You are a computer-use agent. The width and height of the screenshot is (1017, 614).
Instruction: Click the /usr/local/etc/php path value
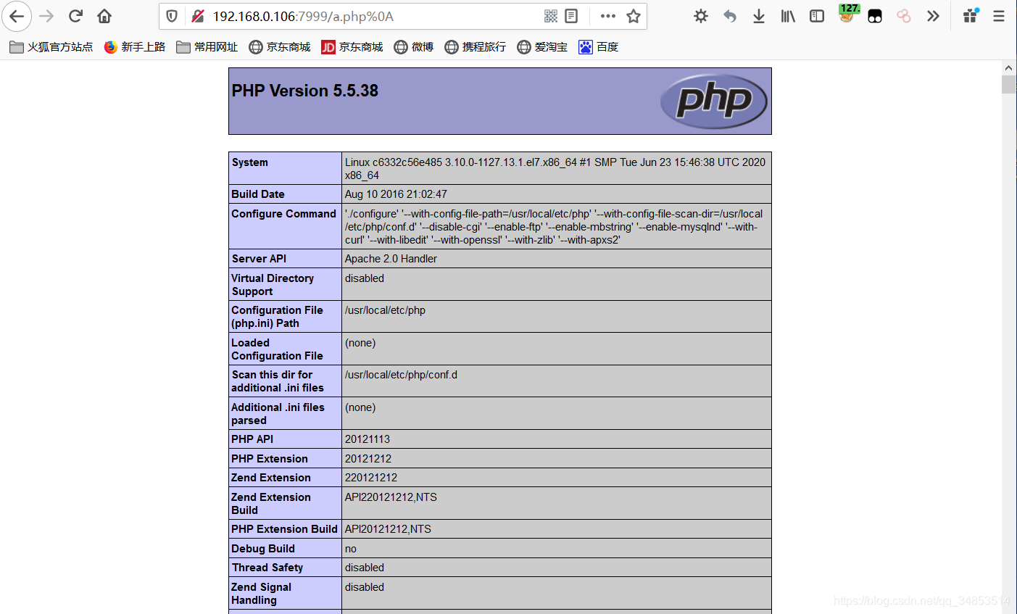point(385,310)
